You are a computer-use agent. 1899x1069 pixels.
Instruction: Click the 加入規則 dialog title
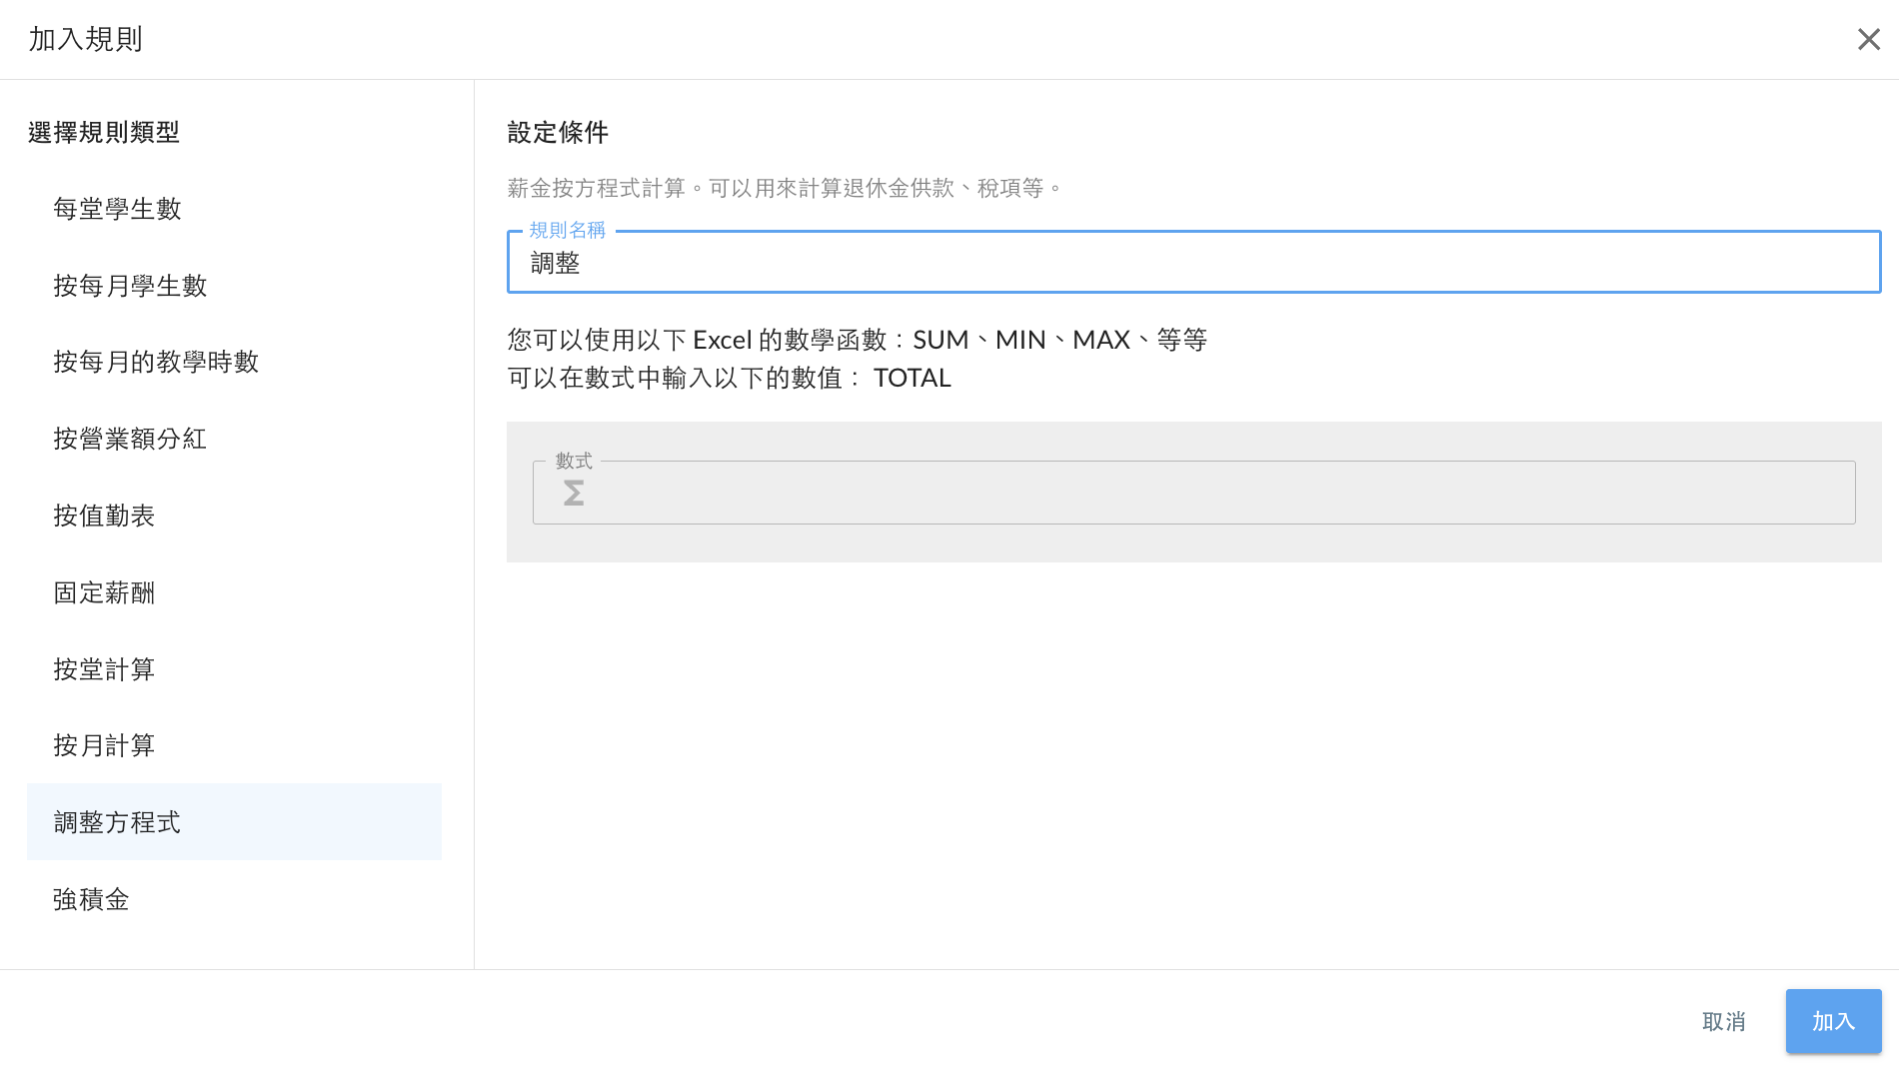(x=86, y=39)
